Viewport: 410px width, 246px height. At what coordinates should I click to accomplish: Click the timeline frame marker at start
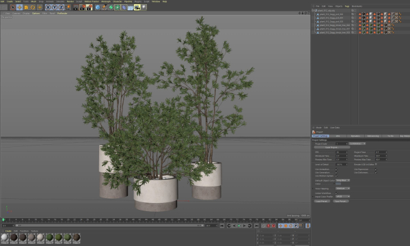point(3,220)
